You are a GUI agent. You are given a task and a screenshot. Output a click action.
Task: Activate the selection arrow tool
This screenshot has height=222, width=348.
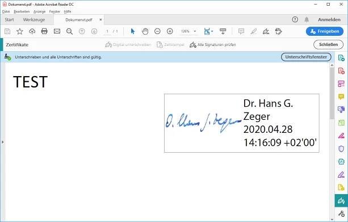[x=133, y=31]
